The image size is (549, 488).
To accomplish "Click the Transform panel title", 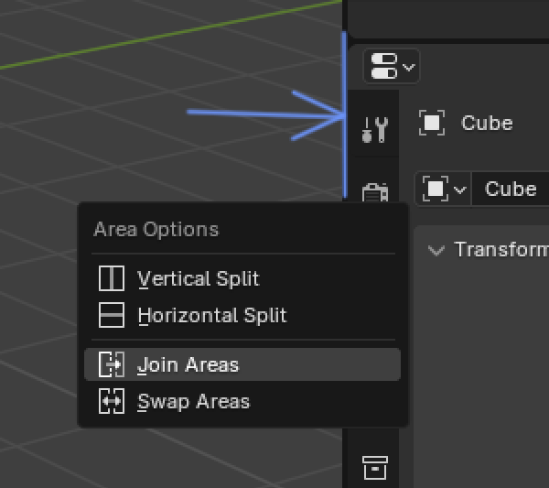I will (x=501, y=250).
